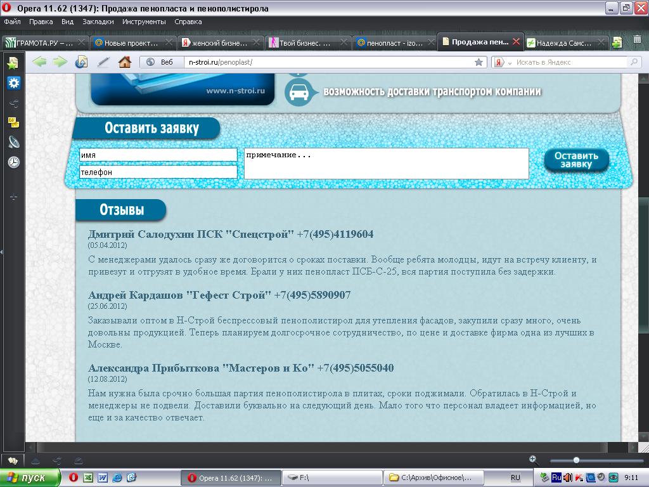This screenshot has height=487, width=649.
Task: Open the Правка menu
Action: pyautogui.click(x=41, y=22)
